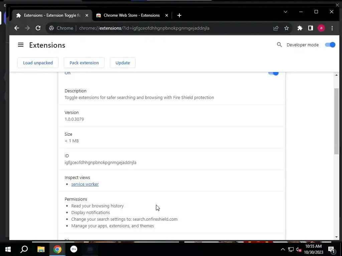Image resolution: width=342 pixels, height=256 pixels.
Task: Open the tab search dropdown chevron
Action: tap(285, 12)
